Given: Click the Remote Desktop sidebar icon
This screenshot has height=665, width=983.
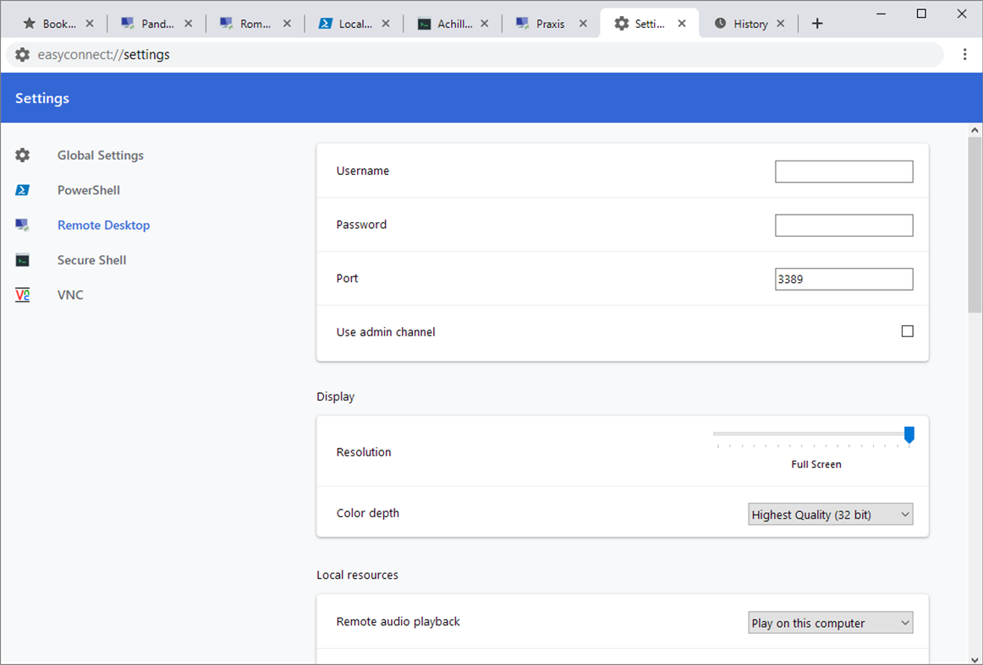Looking at the screenshot, I should click(23, 226).
